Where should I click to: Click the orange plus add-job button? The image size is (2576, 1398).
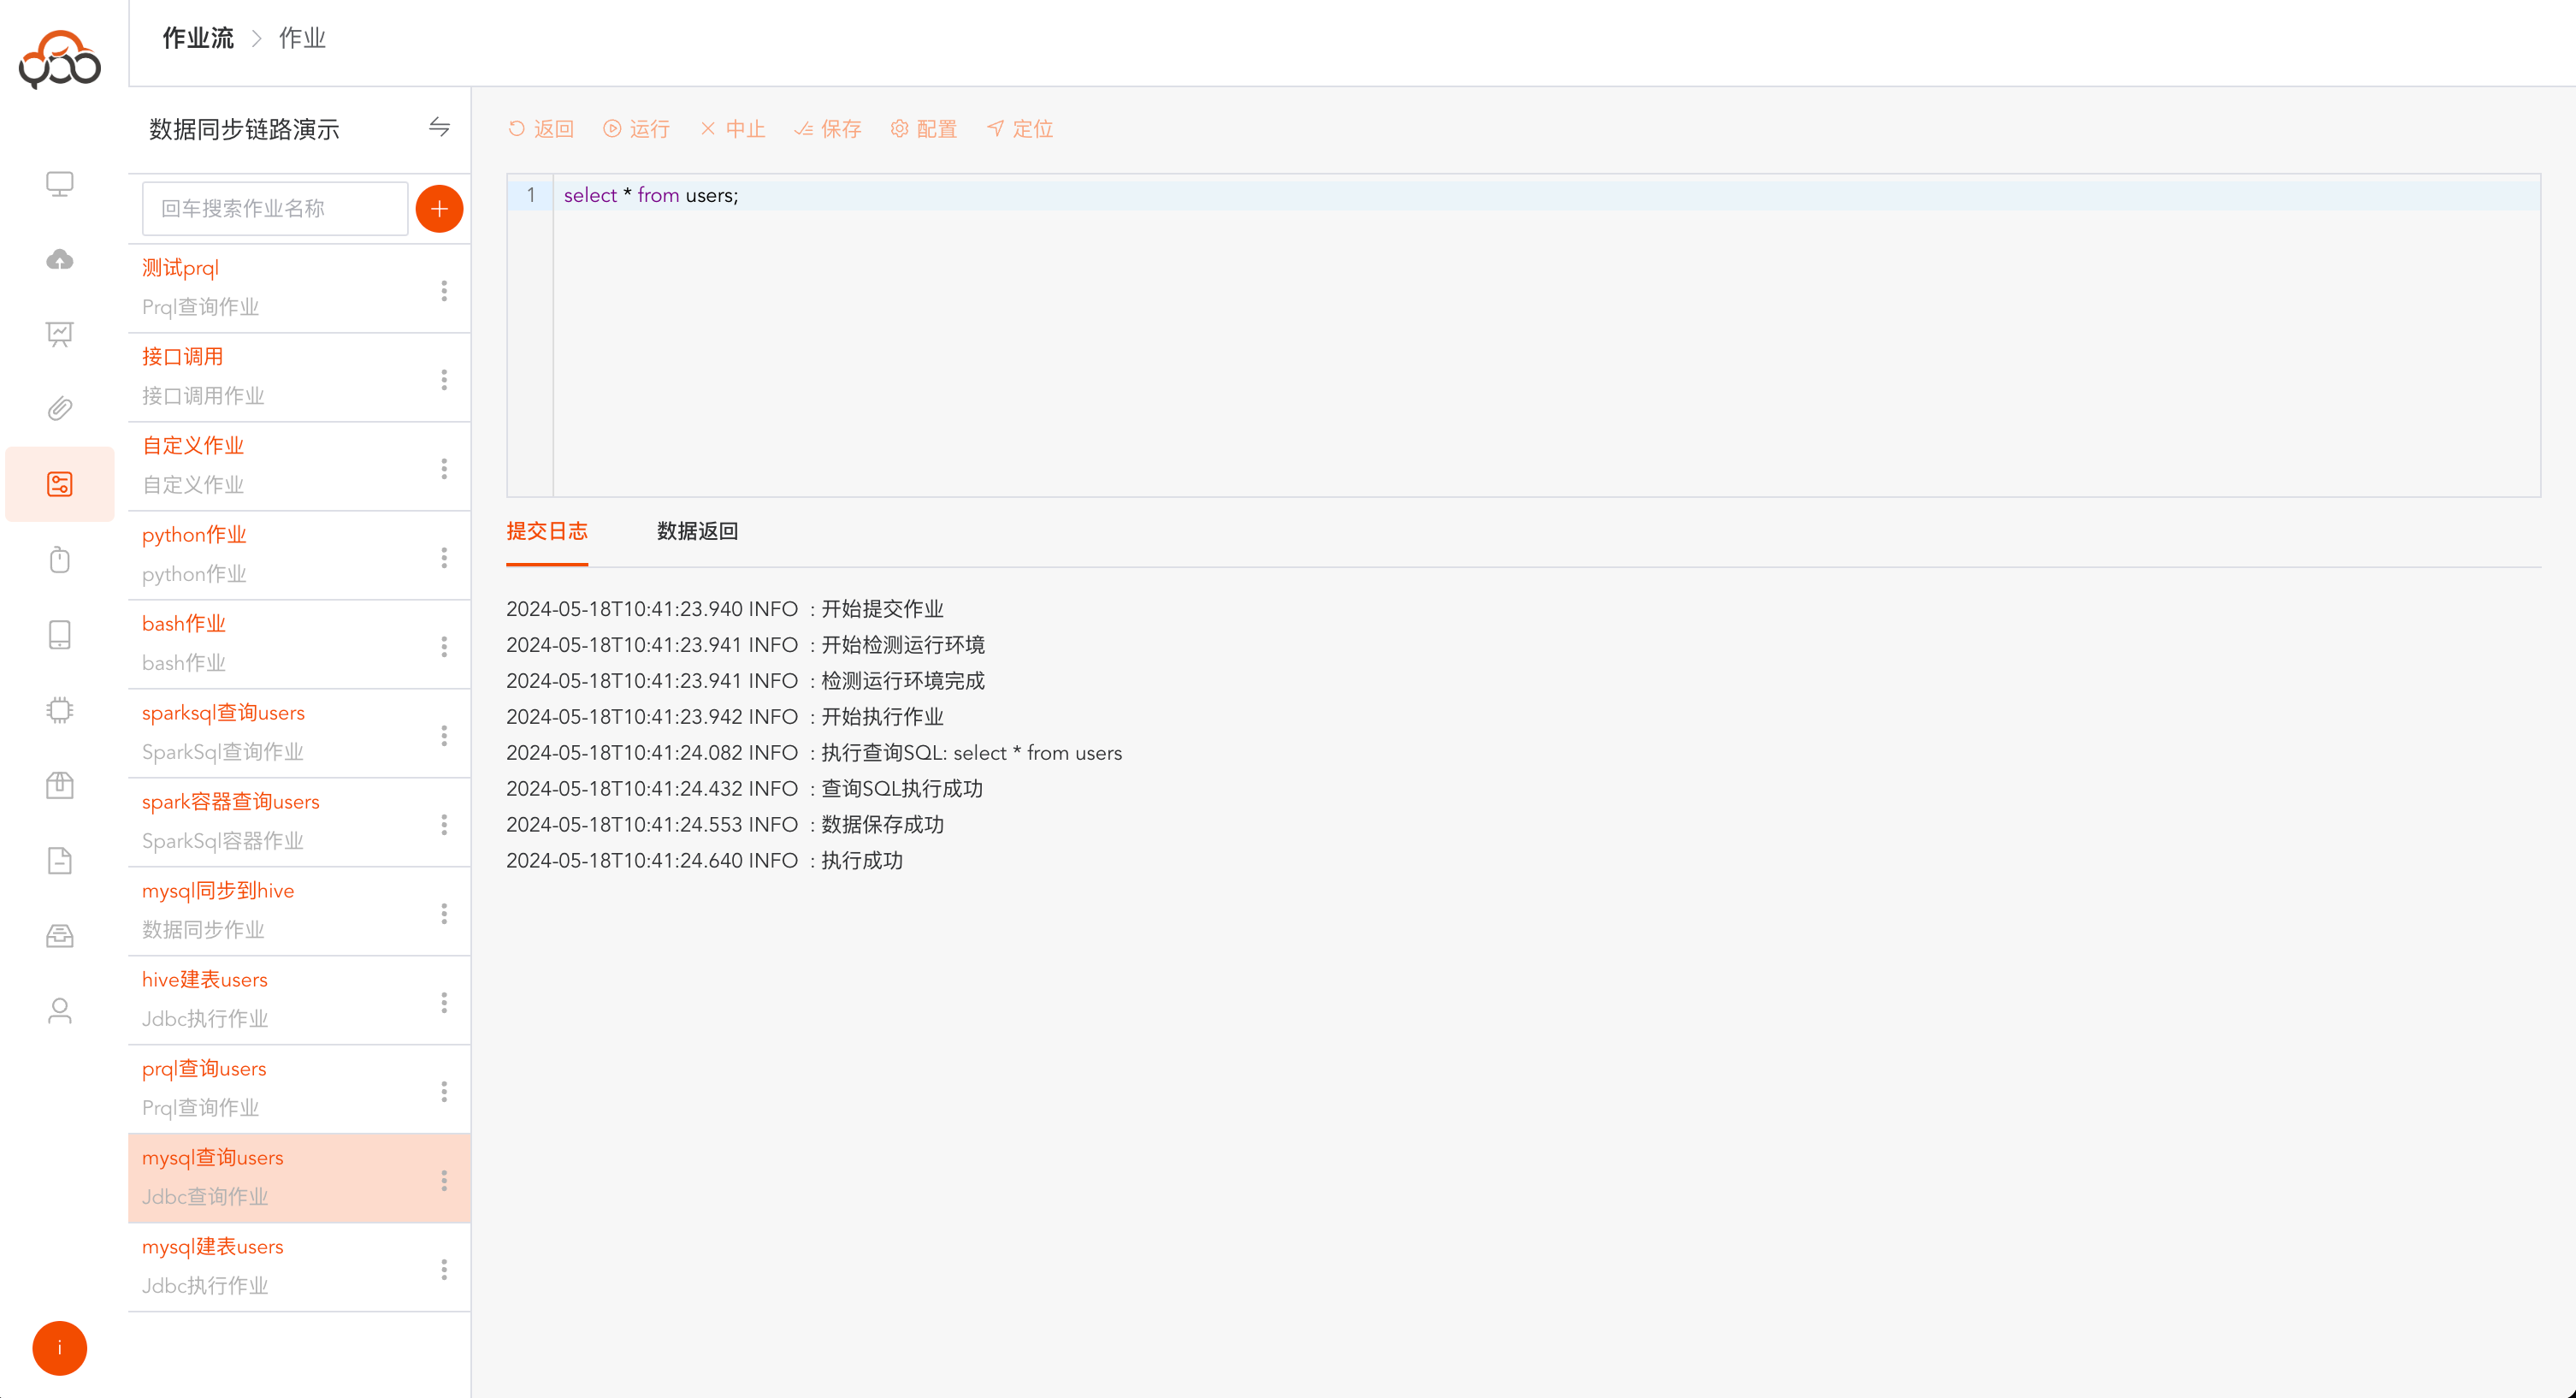tap(439, 208)
